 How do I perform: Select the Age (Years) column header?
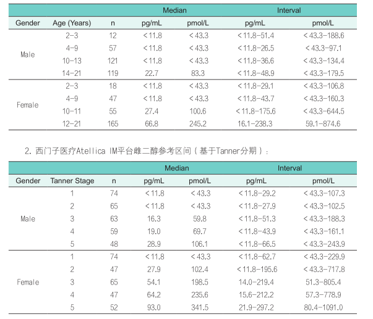(x=72, y=23)
